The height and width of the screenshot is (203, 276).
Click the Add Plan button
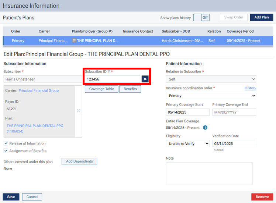[261, 17]
